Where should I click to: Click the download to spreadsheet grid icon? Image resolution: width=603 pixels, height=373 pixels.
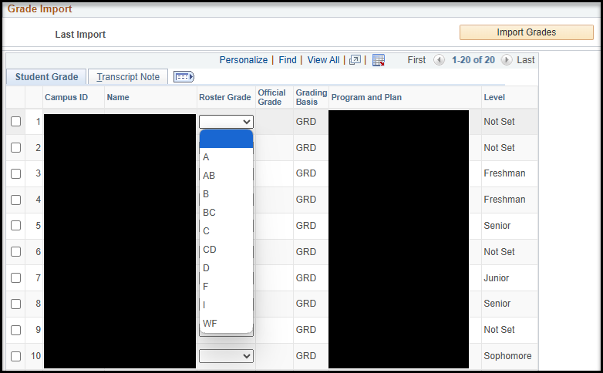click(x=378, y=60)
